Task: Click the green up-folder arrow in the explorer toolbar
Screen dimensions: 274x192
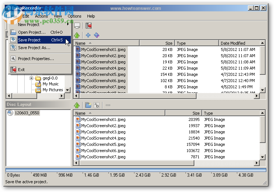Action: coord(77,35)
